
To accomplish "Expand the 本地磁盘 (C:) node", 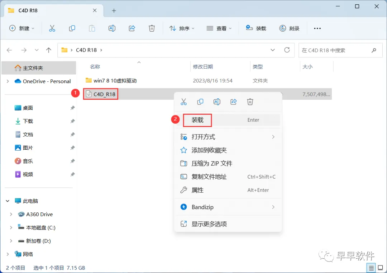I will coord(11,227).
